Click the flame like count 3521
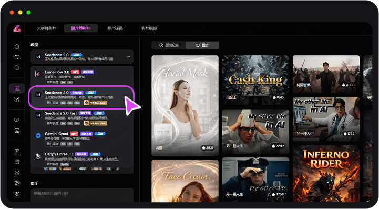The height and width of the screenshot is (209, 379). [208, 148]
